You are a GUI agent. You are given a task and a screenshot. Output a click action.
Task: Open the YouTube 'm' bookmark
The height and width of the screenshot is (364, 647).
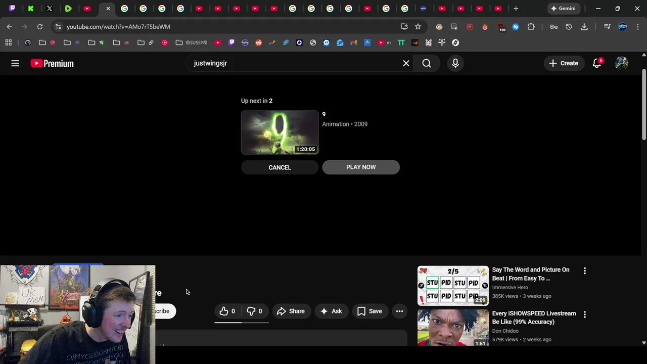click(384, 42)
